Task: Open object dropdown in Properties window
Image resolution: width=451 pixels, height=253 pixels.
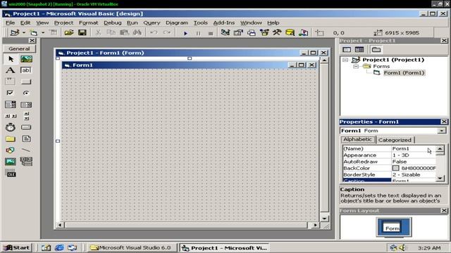Action: 441,131
